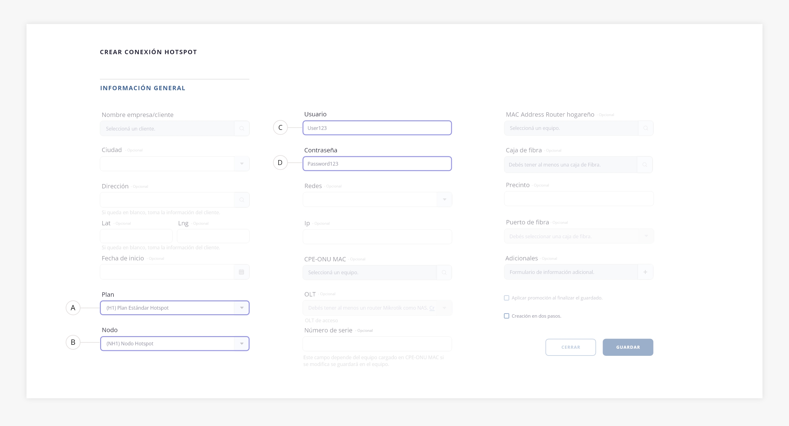Focus the Contraseña input field

377,164
